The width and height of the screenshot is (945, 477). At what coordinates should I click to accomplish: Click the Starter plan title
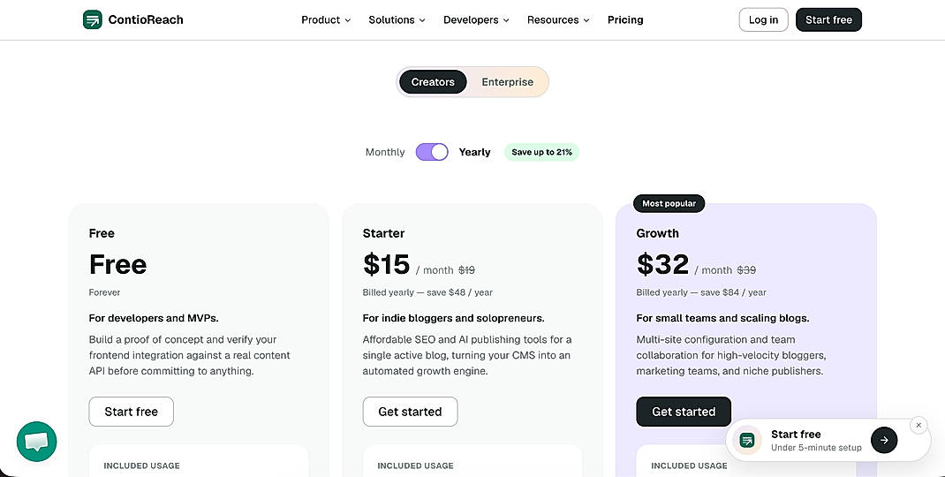[384, 233]
